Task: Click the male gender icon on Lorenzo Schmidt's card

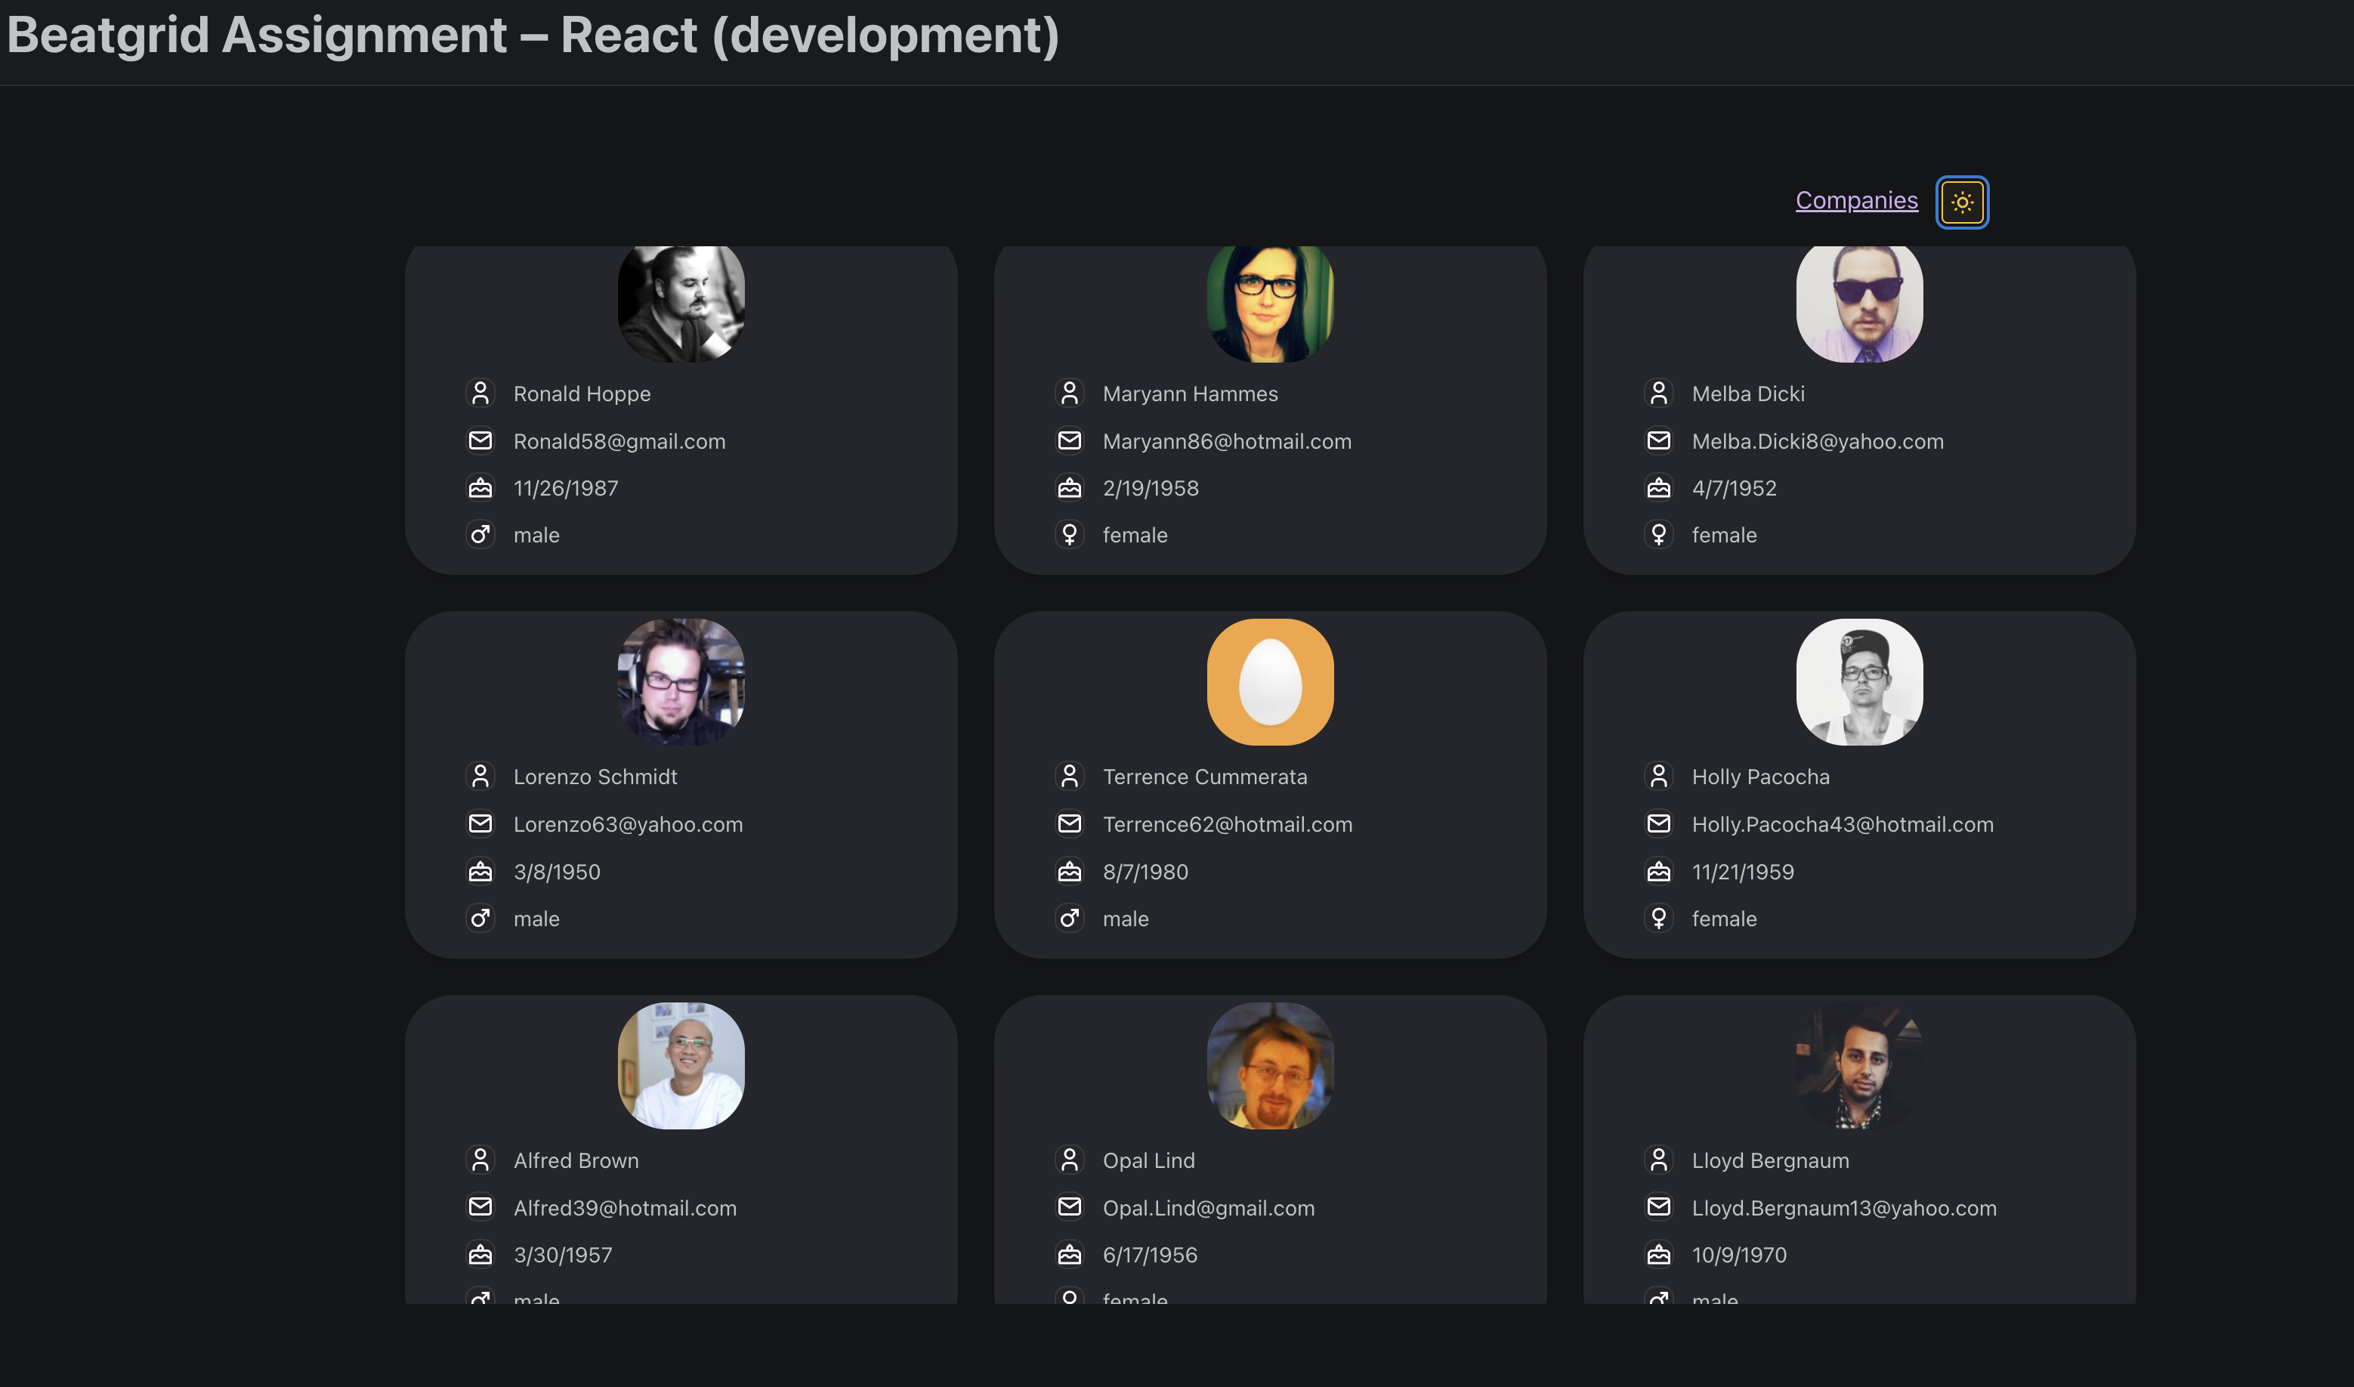Action: [x=480, y=918]
